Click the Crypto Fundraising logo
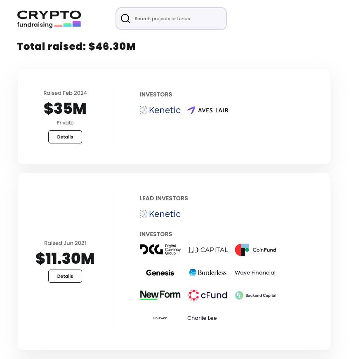 tap(49, 19)
